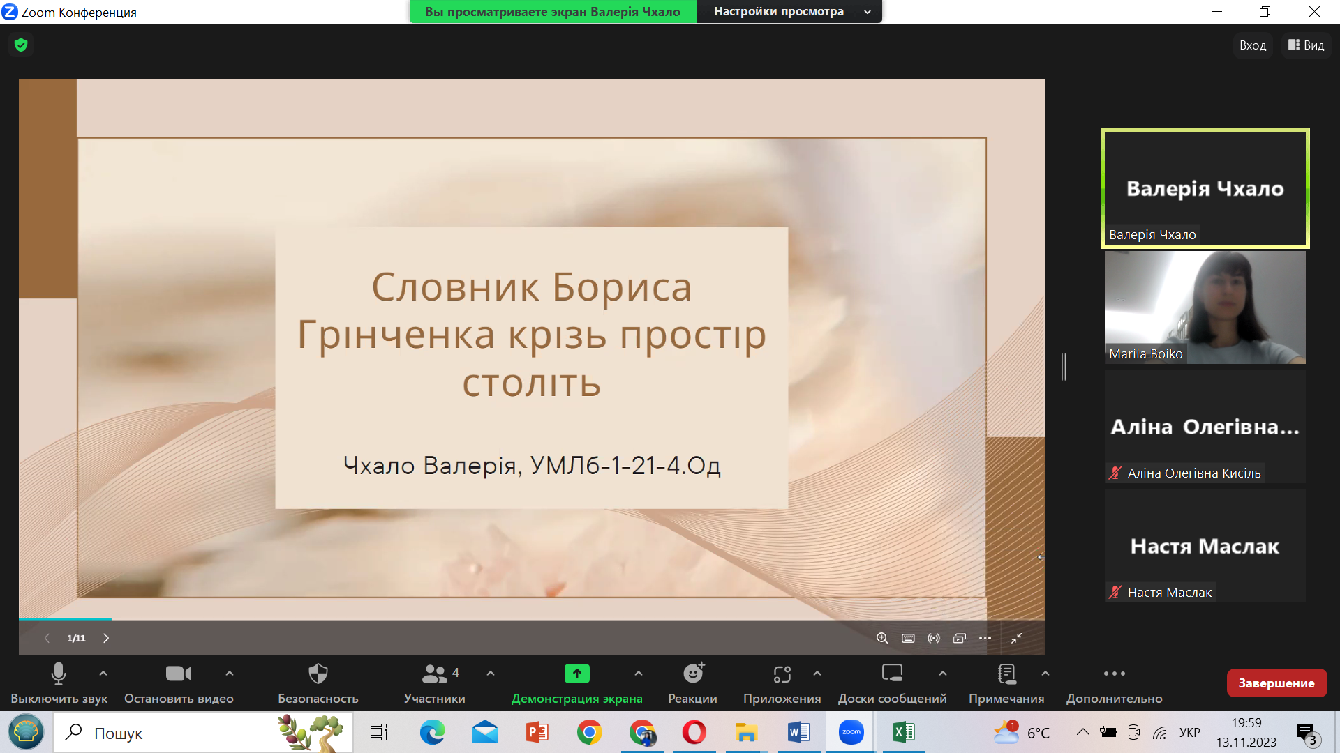
Task: Exit slide fullscreen with collapse arrows icon
Action: click(x=1016, y=638)
